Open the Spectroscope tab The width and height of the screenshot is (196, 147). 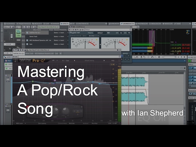142,24
